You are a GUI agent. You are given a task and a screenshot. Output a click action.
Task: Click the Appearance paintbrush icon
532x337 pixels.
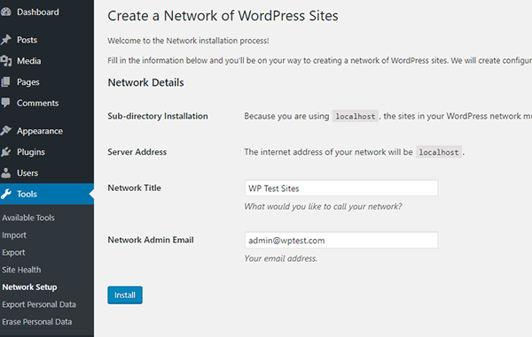click(6, 131)
